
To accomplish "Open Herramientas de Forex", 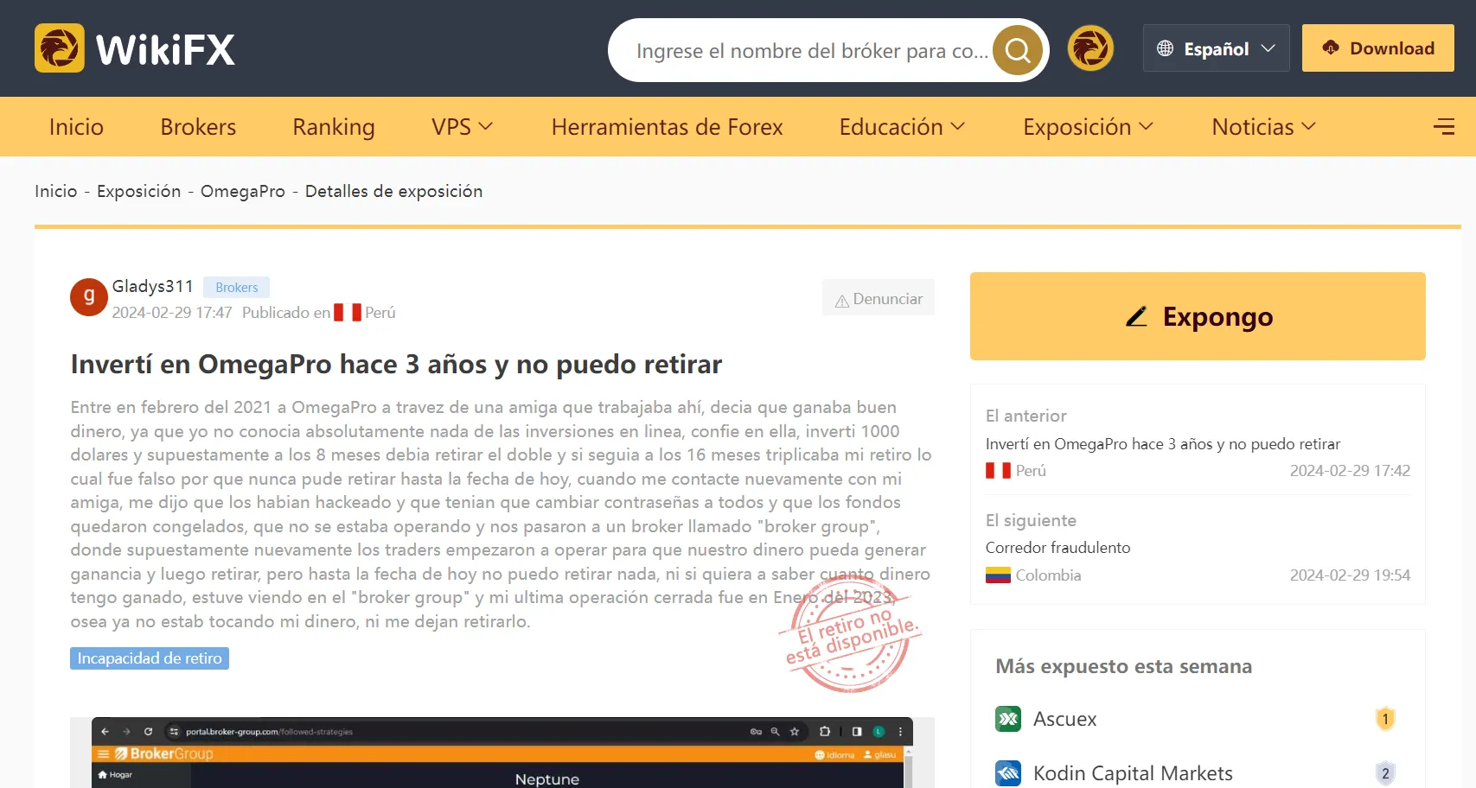I will (x=667, y=127).
